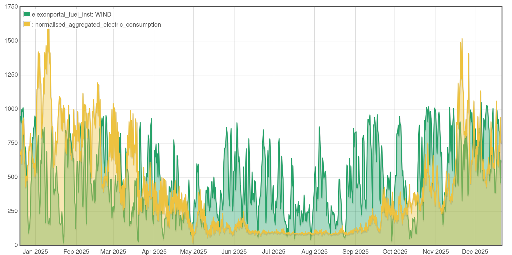The height and width of the screenshot is (255, 512).
Task: Select the Nov 2025 axis tick label
Action: [x=436, y=252]
